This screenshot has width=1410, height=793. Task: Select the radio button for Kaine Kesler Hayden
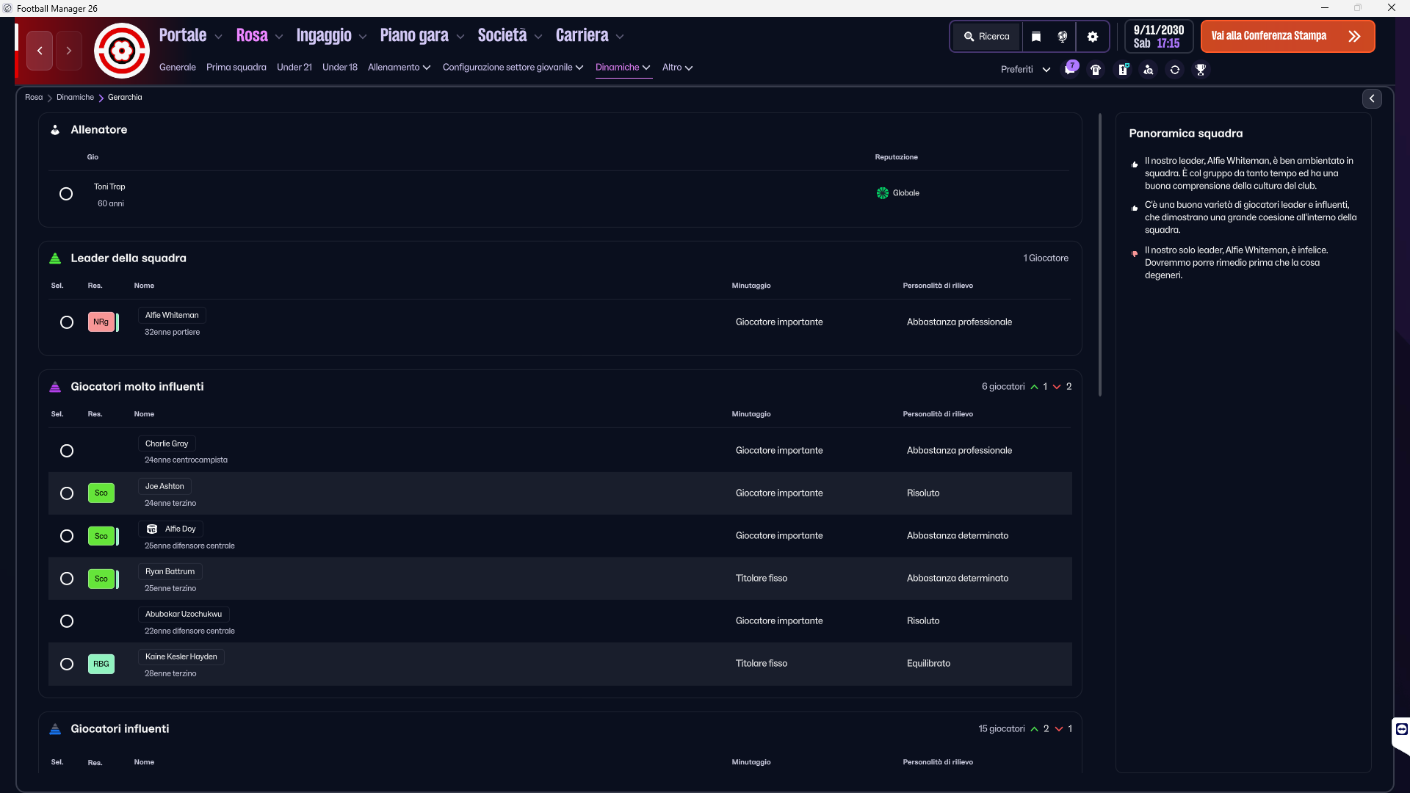click(x=67, y=664)
